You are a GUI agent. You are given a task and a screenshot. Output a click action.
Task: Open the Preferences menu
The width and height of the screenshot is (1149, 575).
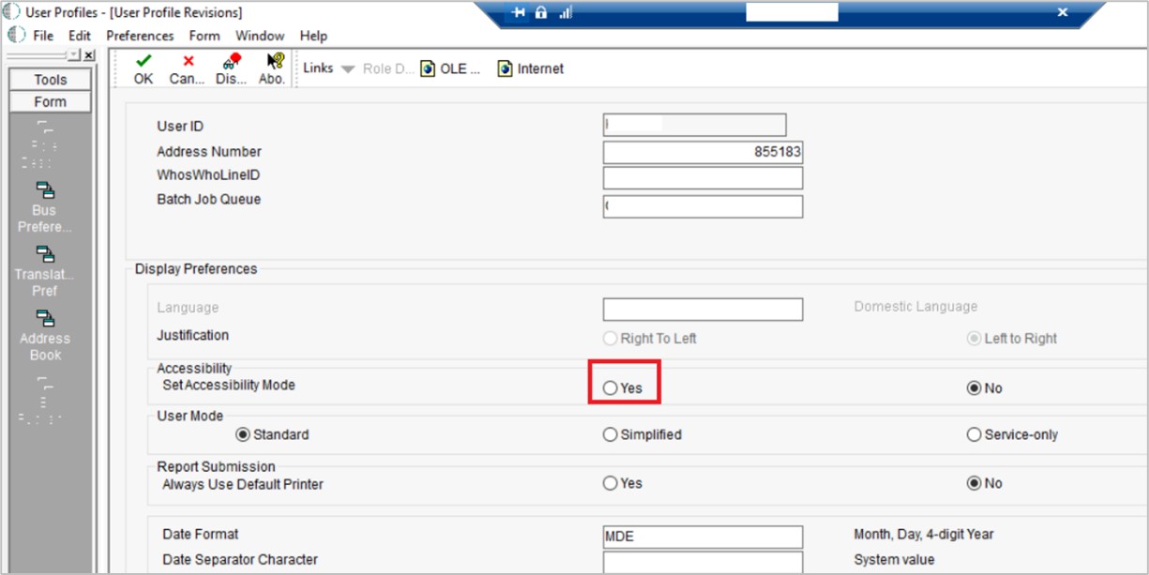[x=140, y=36]
